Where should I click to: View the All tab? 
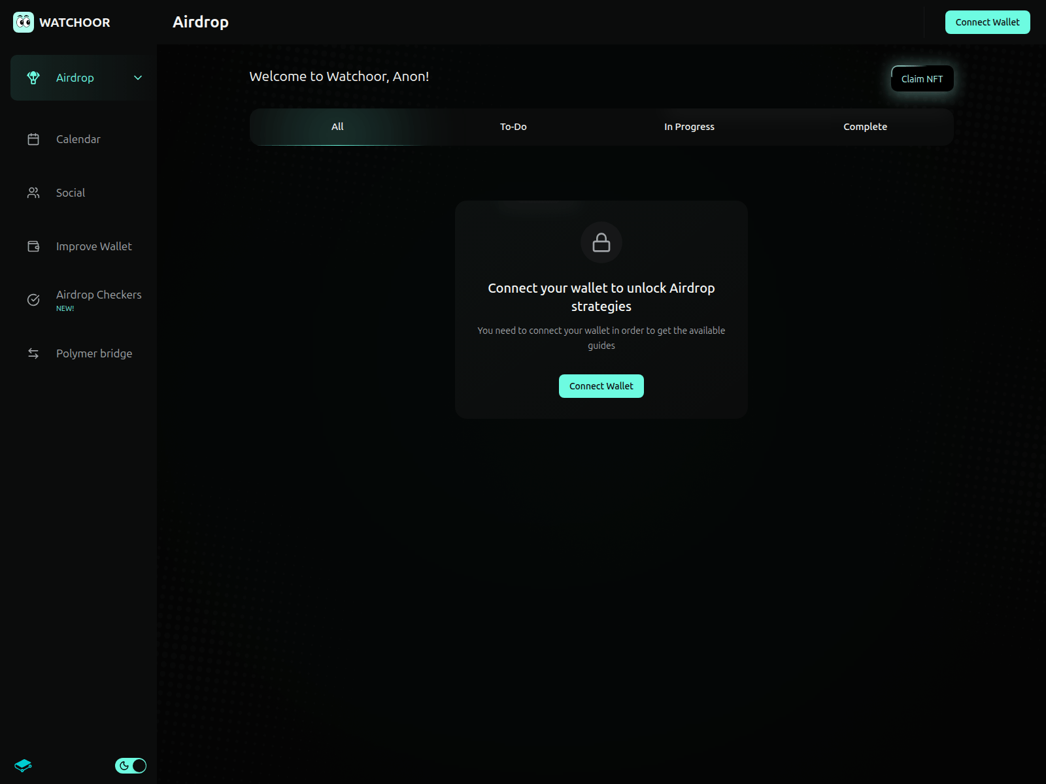click(337, 127)
